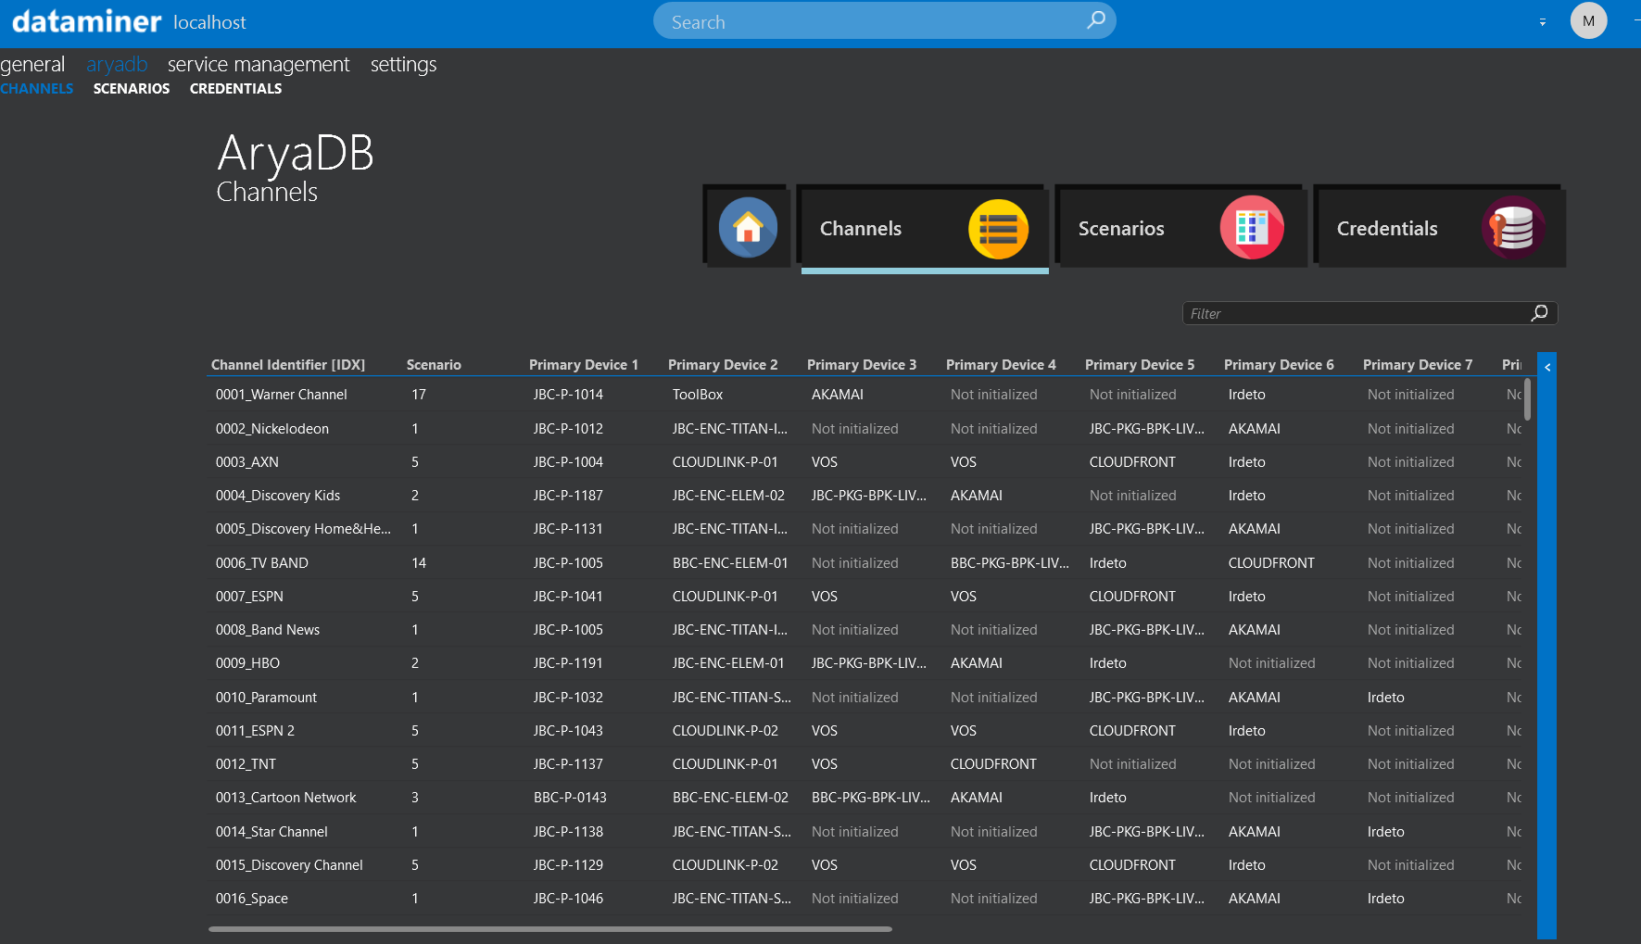Click scenario value 14 in TV BAND row
The height and width of the screenshot is (944, 1641).
click(419, 563)
